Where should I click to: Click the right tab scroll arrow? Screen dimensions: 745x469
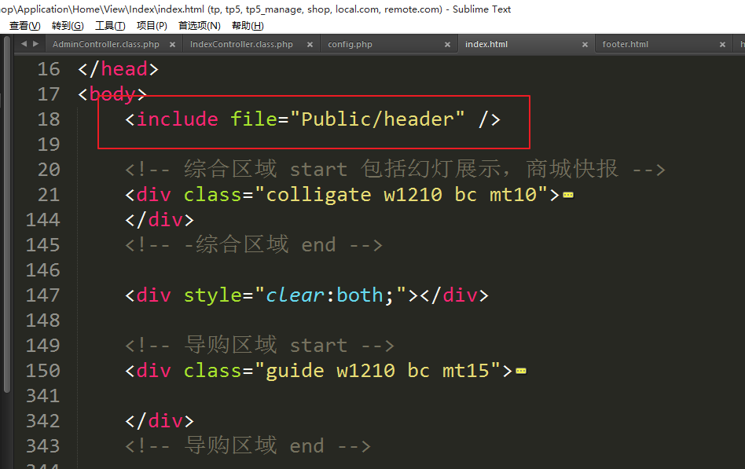point(35,44)
